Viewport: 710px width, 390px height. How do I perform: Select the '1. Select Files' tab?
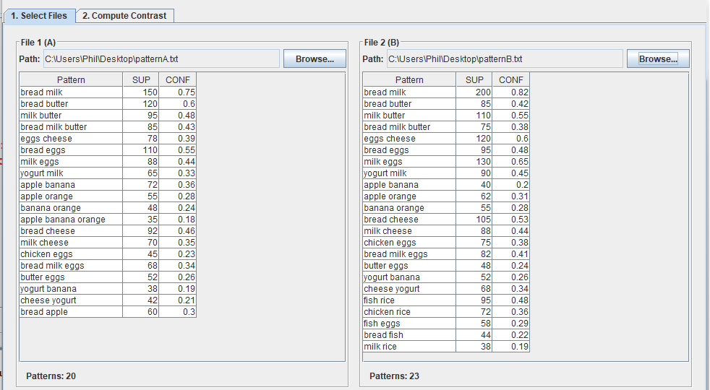pos(38,15)
